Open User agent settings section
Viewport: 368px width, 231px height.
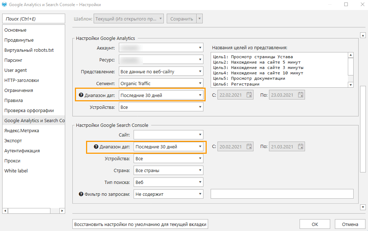tap(33, 70)
